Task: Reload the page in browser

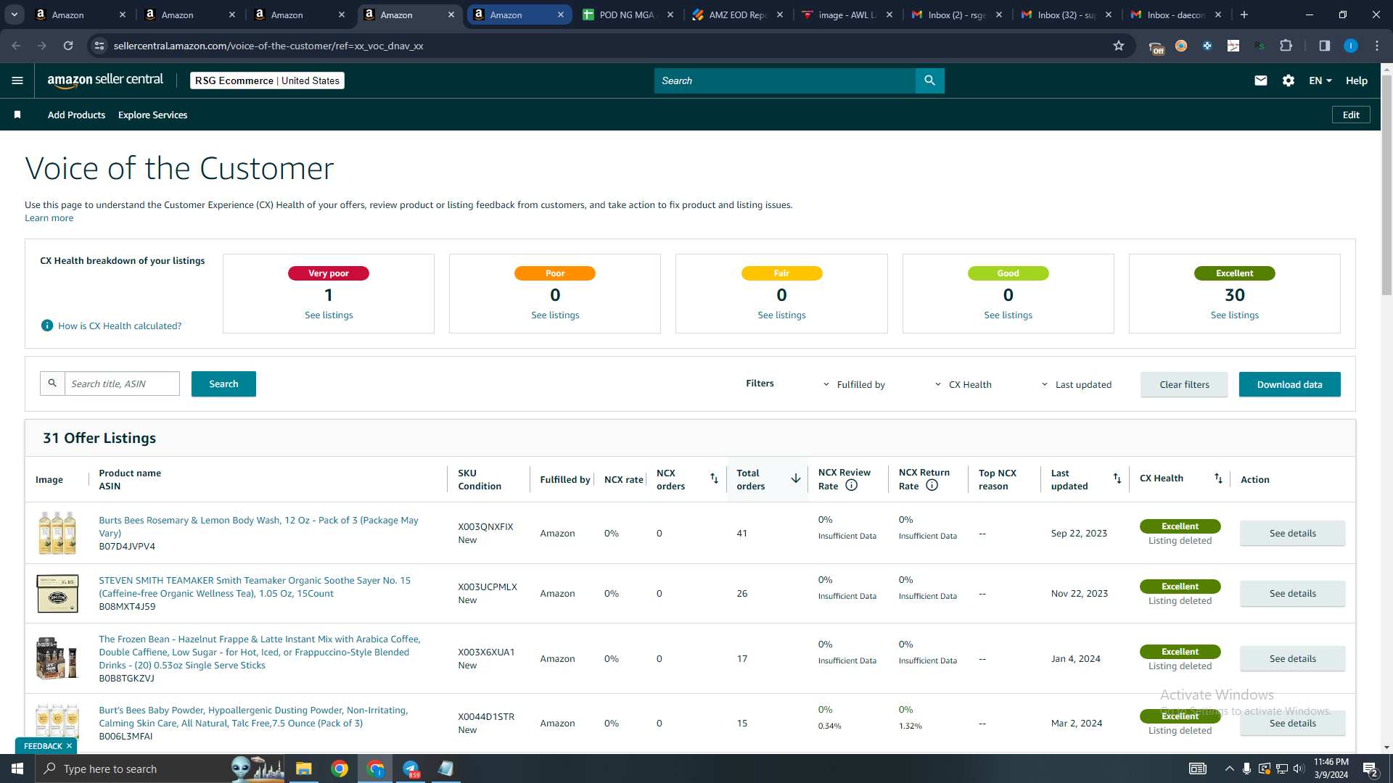Action: 68,46
